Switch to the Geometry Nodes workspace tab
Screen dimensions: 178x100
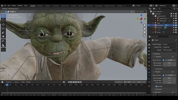coord(110,6)
